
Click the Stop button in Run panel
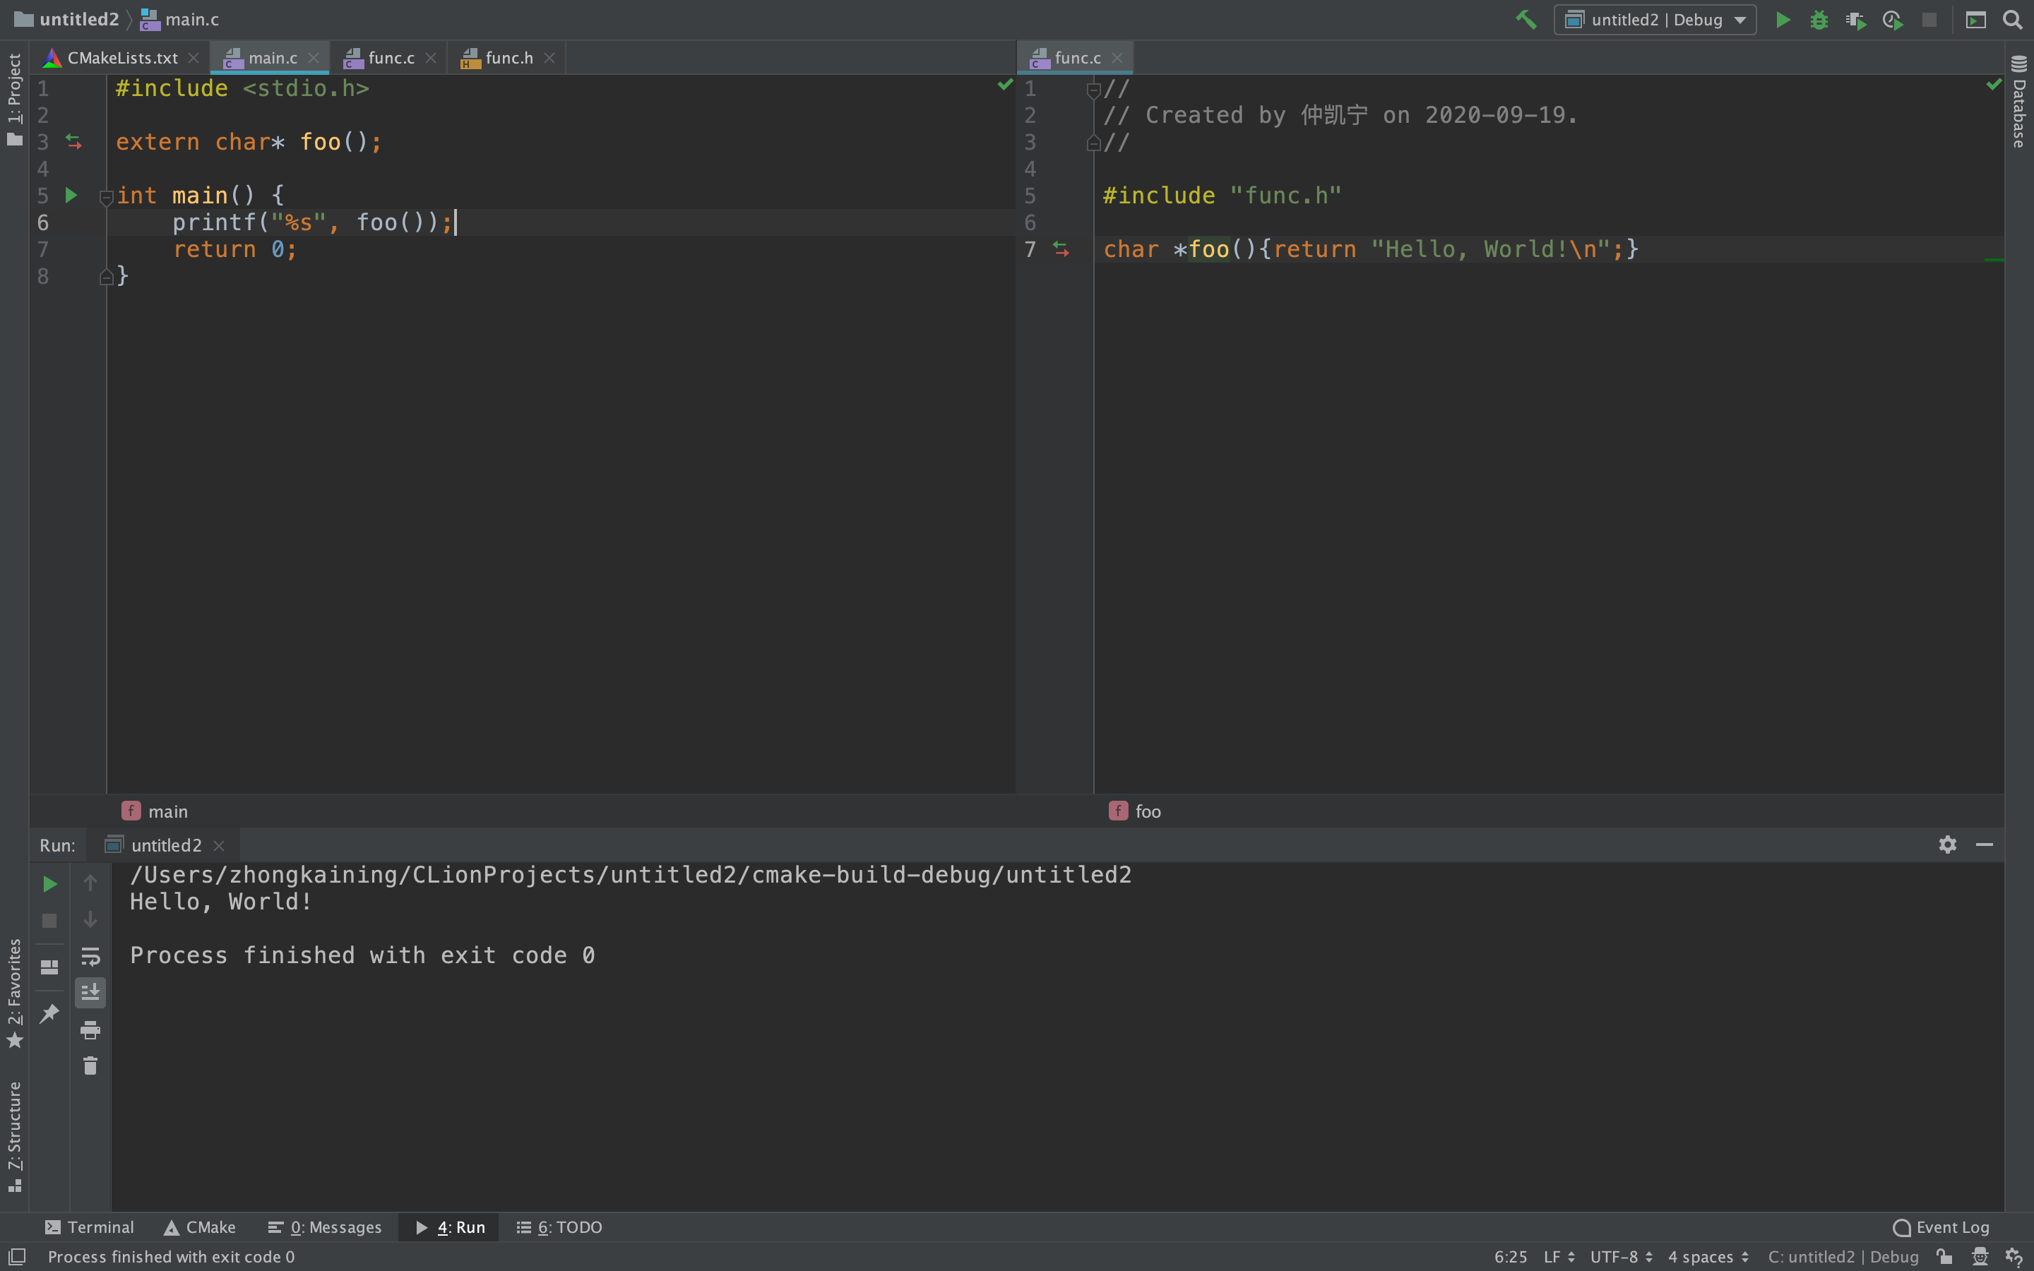[49, 921]
